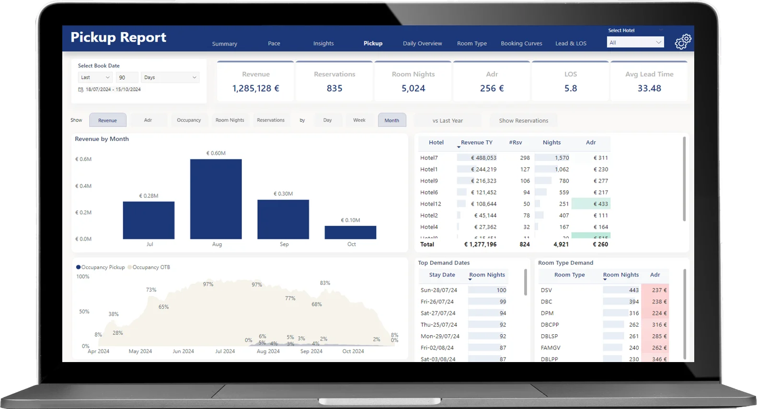Click sort arrow under Room Type Demand's Room Nights

coord(605,280)
